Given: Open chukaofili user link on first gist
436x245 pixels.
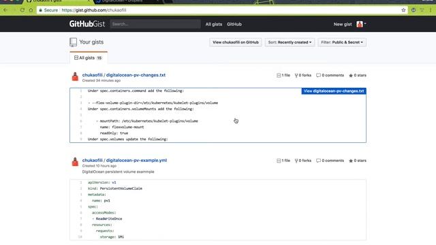Looking at the screenshot, I should click(x=93, y=75).
